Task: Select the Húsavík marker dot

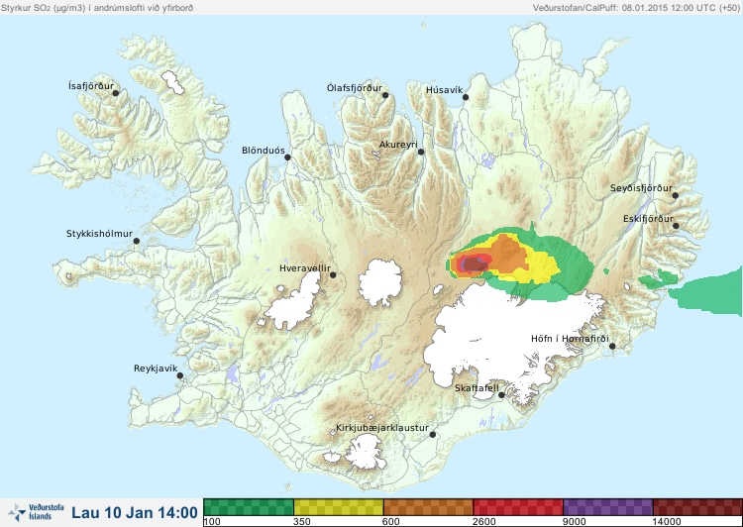Action: pos(466,97)
